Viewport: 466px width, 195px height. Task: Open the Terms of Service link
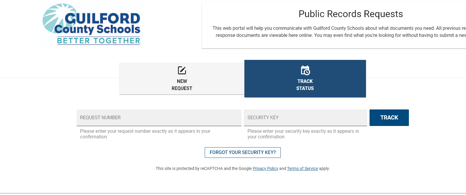tap(302, 168)
